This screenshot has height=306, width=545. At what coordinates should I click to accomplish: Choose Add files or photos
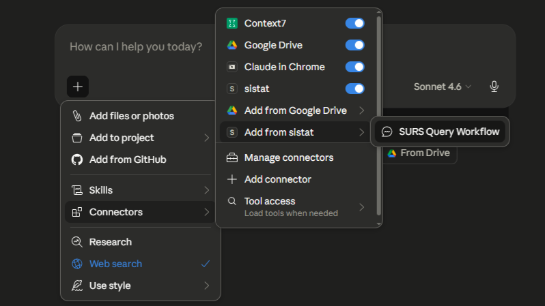141,116
